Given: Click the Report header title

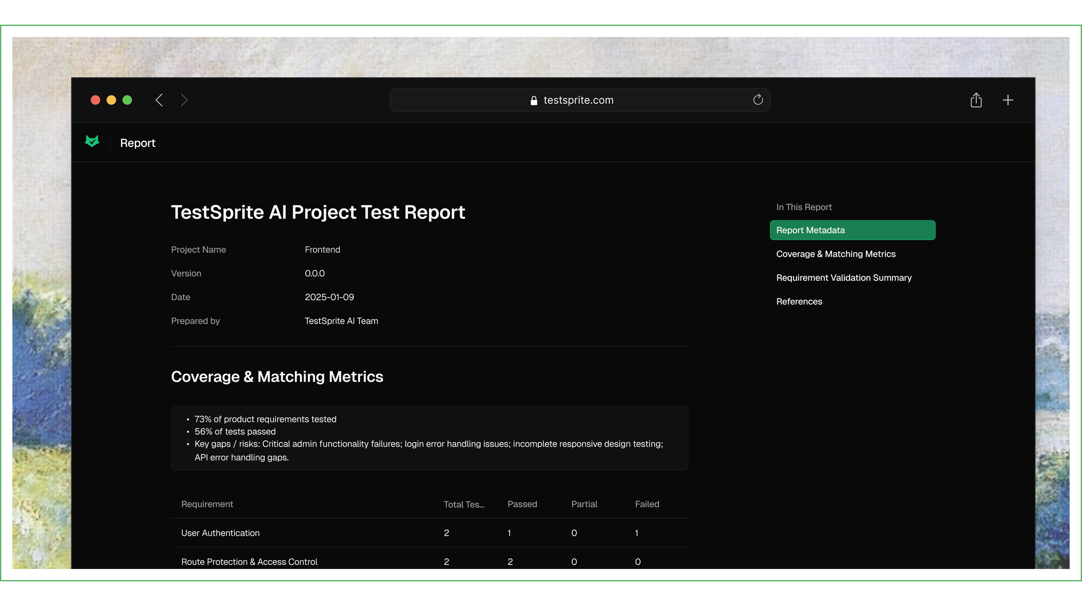Looking at the screenshot, I should (x=138, y=143).
